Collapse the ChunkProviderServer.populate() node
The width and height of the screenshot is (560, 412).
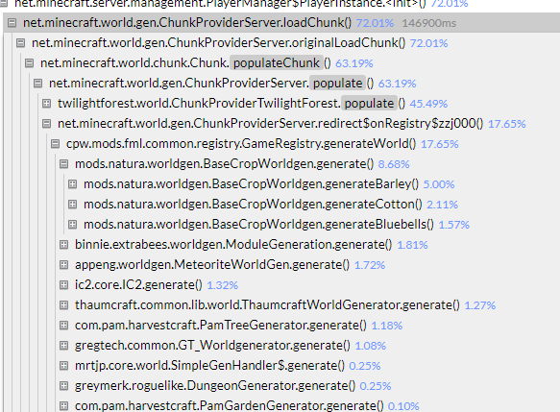pos(37,84)
